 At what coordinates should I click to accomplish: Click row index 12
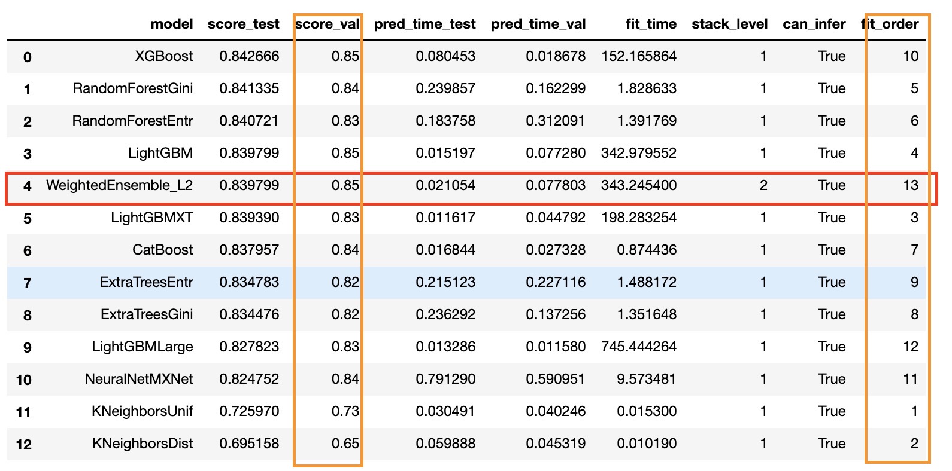[23, 444]
